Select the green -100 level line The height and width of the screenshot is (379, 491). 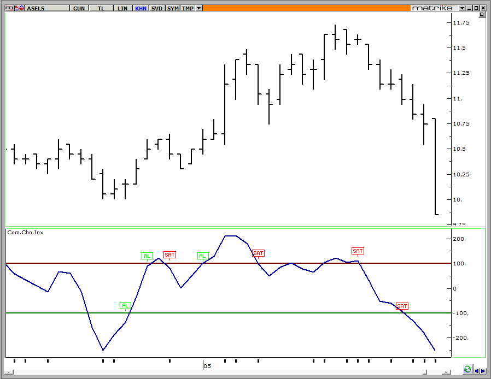click(229, 313)
